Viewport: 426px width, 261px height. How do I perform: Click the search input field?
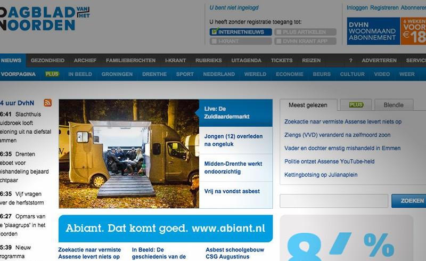[334, 201]
